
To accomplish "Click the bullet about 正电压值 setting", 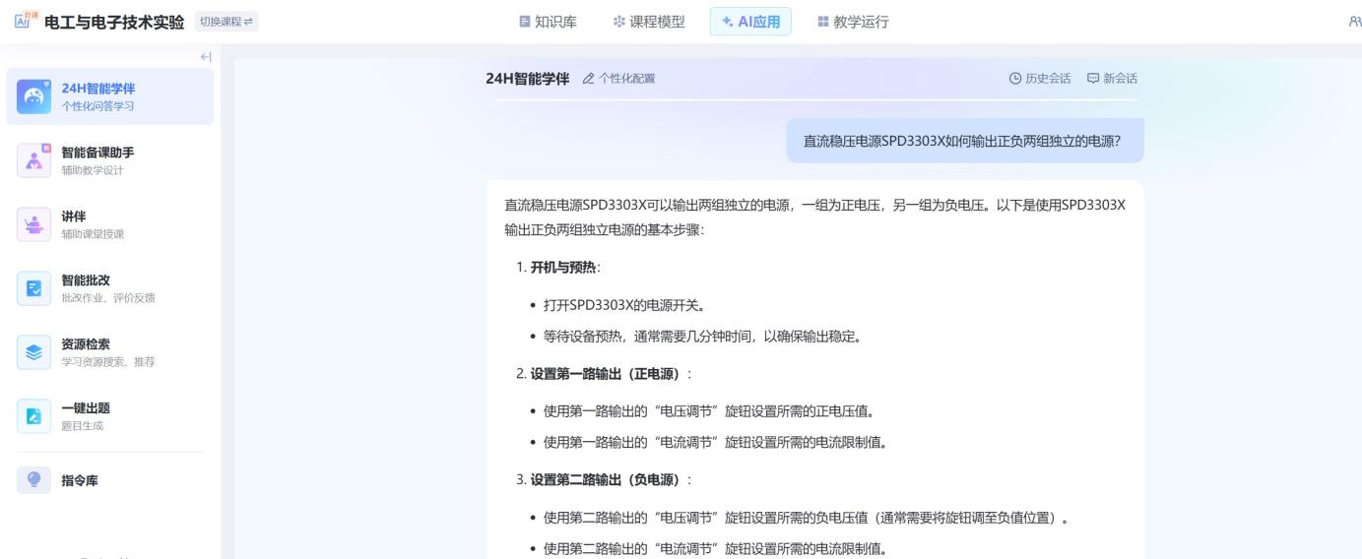I will [709, 409].
